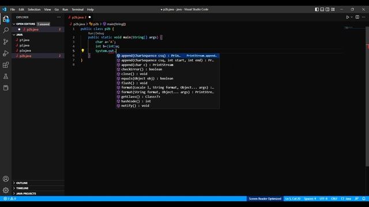369x207 pixels.
Task: Split the editor to the right
Action: click(x=357, y=17)
